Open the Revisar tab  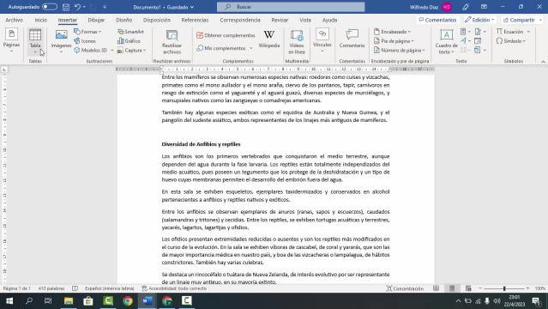point(280,20)
